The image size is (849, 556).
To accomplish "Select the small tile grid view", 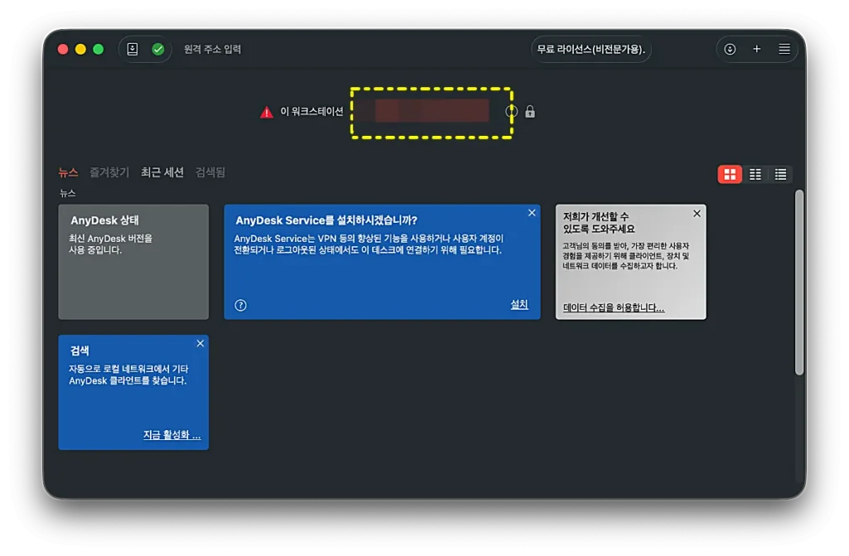I will click(754, 174).
